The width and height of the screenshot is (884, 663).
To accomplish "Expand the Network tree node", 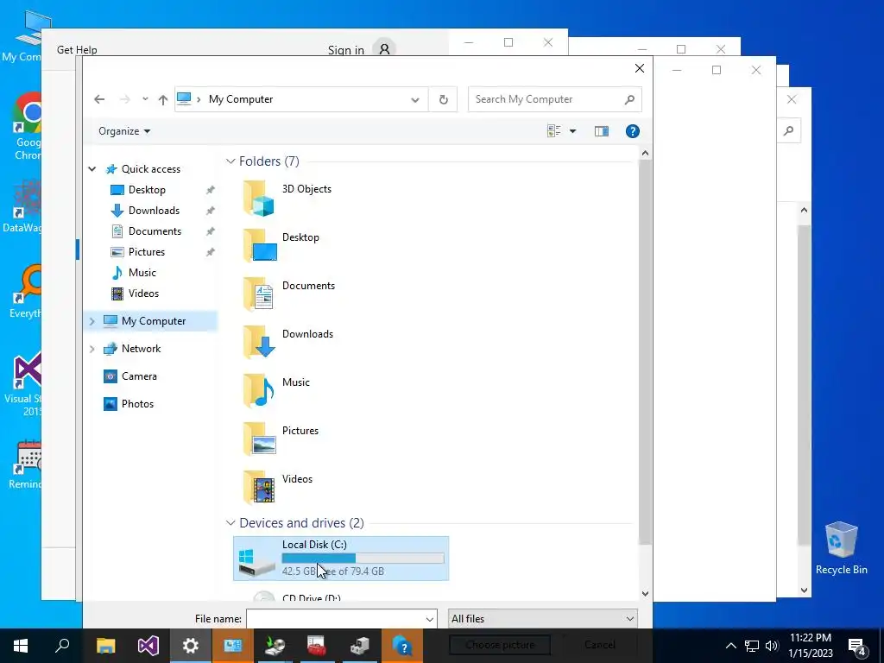I will pos(92,349).
